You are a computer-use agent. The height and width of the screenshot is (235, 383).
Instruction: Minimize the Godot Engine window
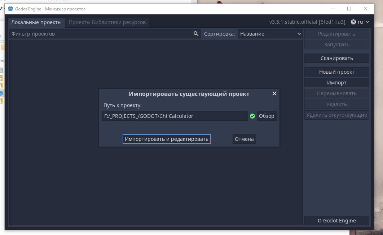tap(333, 9)
